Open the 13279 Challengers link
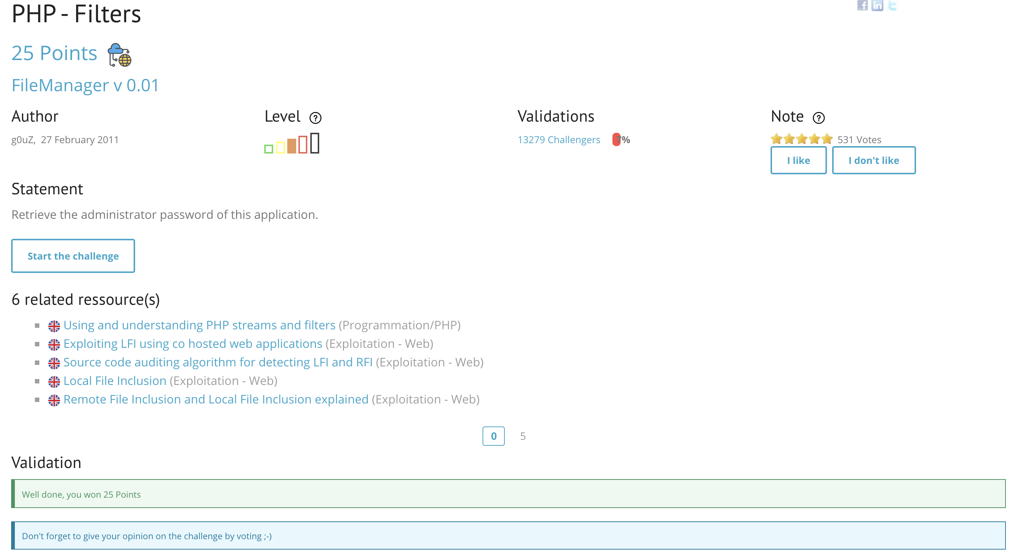The image size is (1017, 557). pyautogui.click(x=559, y=140)
